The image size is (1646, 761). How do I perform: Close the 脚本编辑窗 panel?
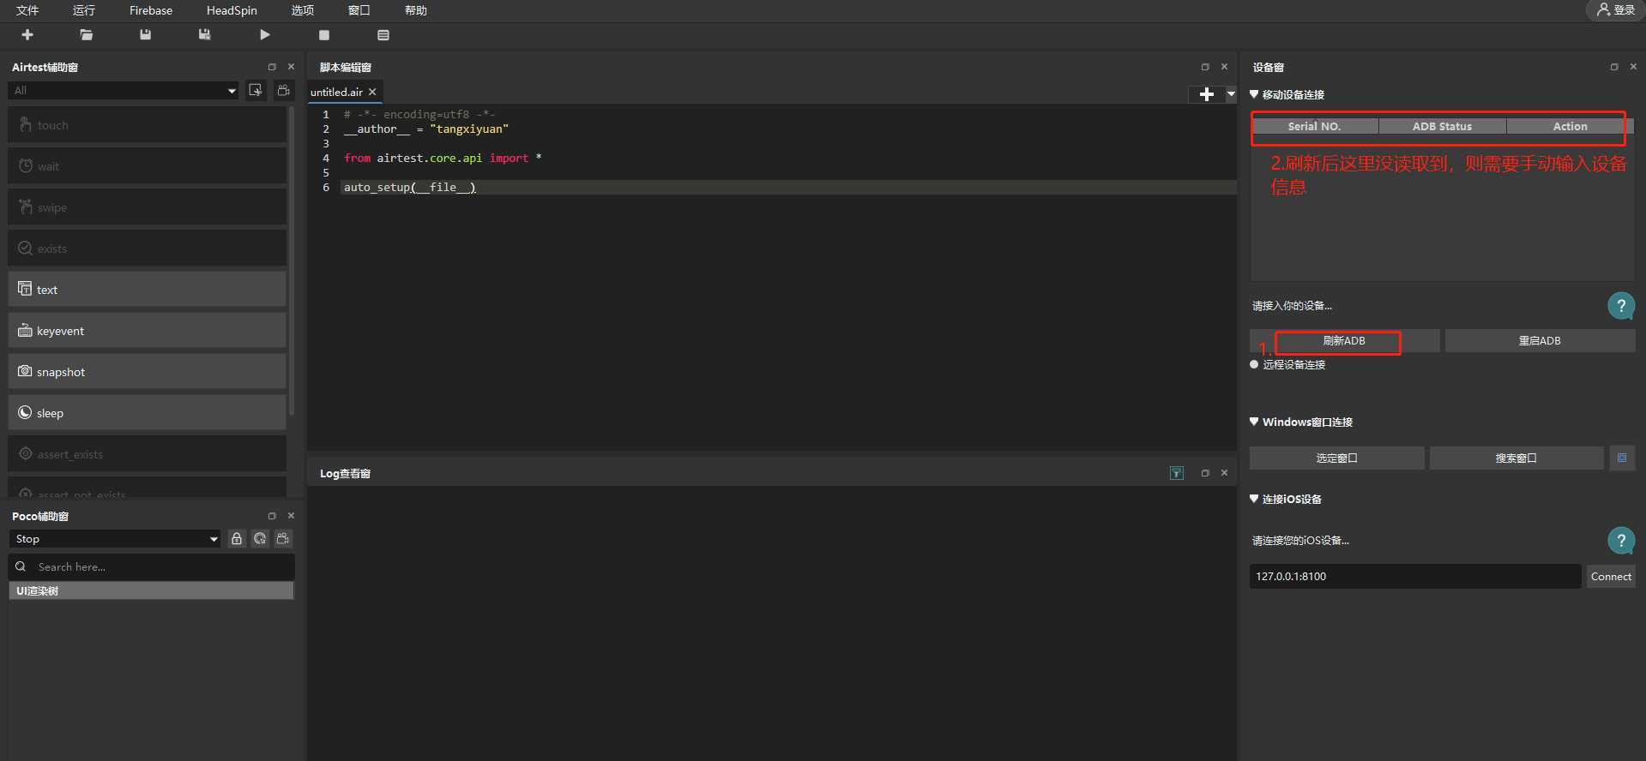pyautogui.click(x=1224, y=67)
